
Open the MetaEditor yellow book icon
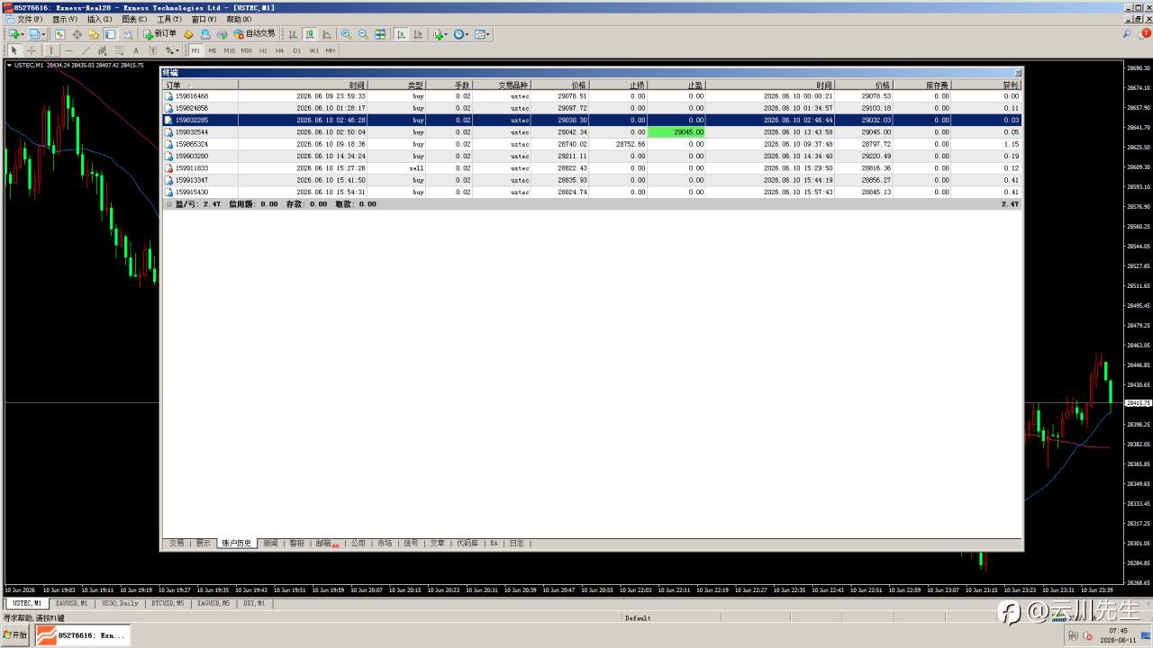click(188, 34)
